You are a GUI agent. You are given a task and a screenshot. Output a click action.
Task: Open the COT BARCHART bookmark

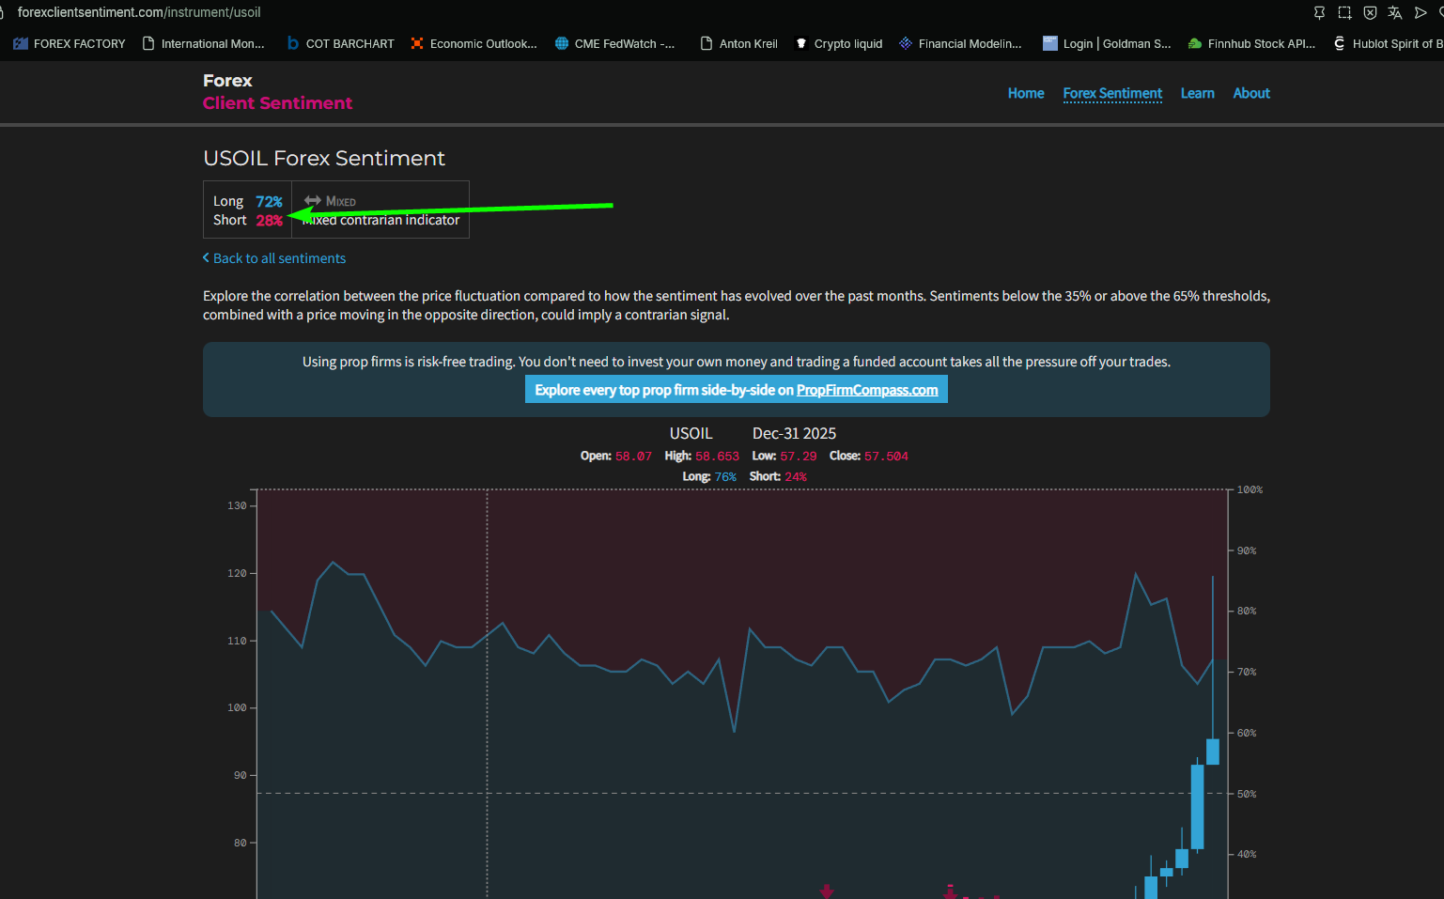click(340, 44)
